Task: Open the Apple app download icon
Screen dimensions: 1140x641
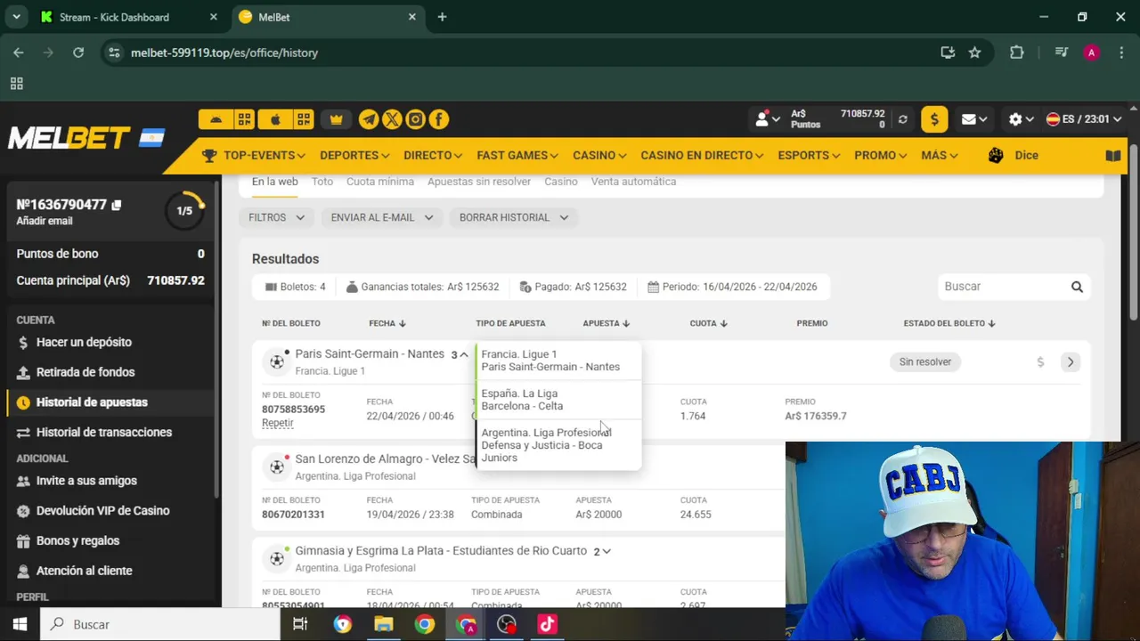Action: click(274, 119)
